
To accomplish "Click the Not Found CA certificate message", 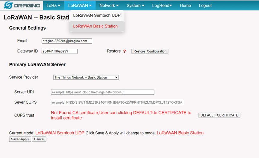I will point(121,115).
